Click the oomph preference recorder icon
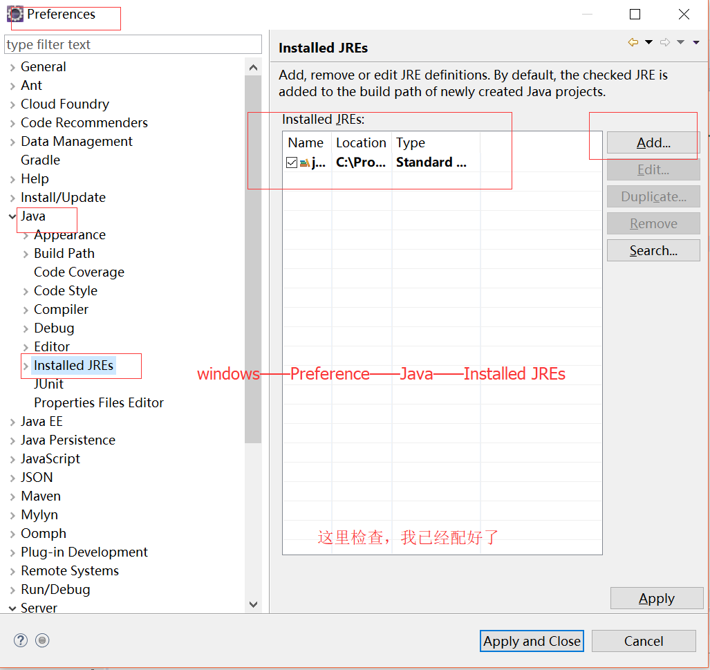 (42, 640)
